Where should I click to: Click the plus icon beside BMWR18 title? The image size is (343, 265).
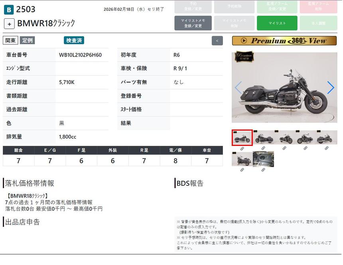(x=9, y=24)
